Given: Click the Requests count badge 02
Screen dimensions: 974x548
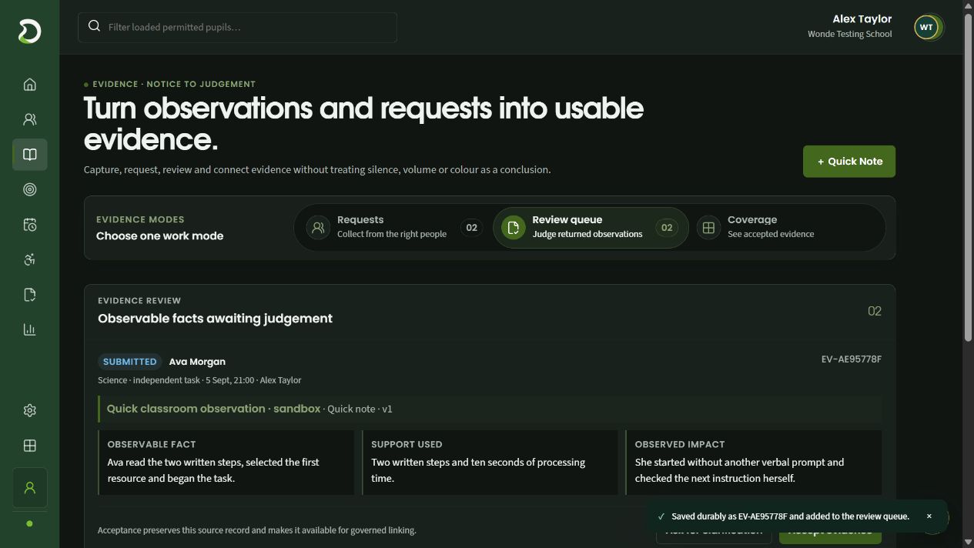Looking at the screenshot, I should (x=472, y=227).
